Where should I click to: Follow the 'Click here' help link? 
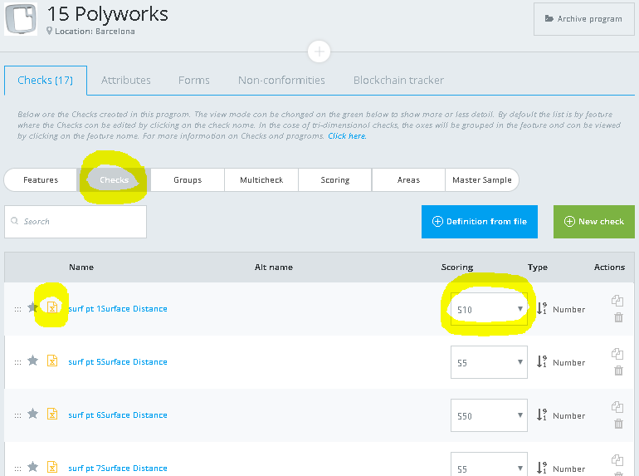tap(347, 136)
